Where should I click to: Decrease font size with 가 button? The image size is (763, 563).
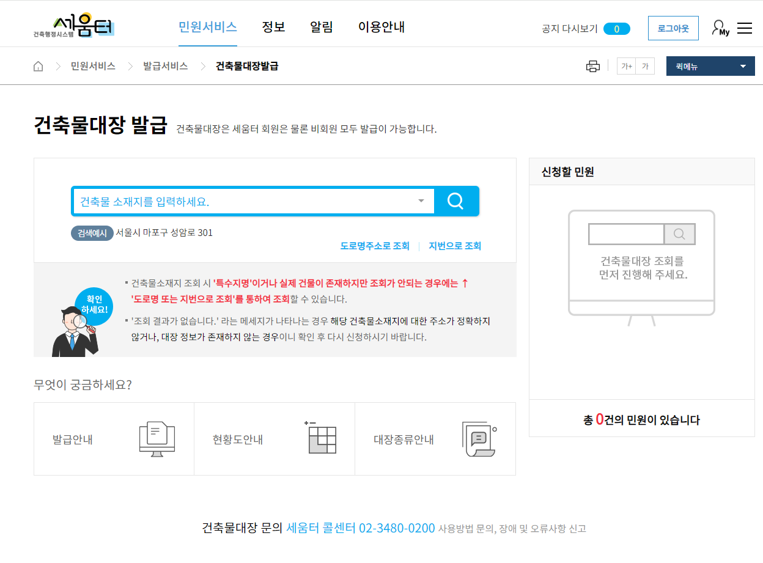coord(645,66)
